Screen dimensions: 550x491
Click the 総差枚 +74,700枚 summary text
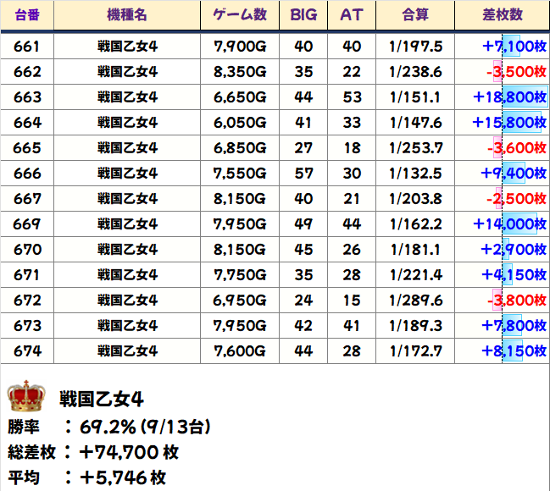click(93, 452)
